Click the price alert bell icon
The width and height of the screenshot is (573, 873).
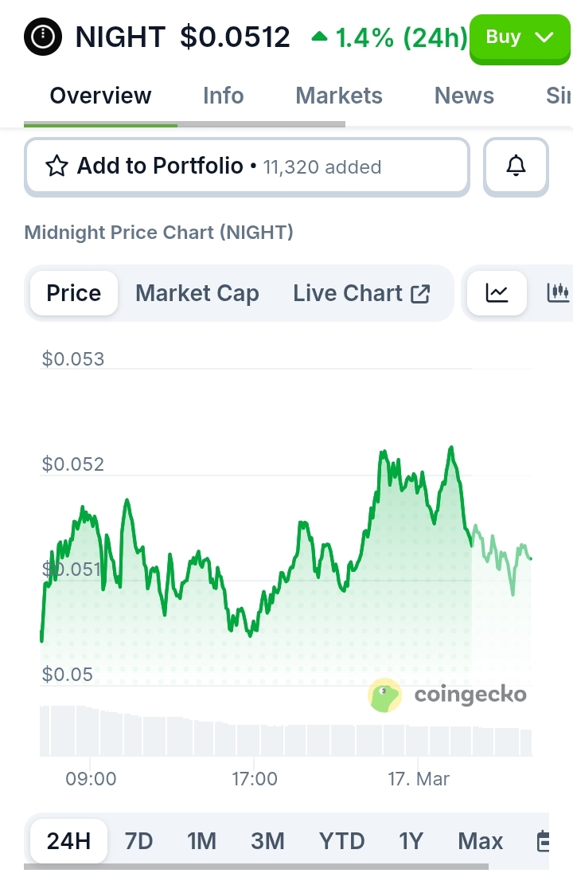[x=516, y=166]
